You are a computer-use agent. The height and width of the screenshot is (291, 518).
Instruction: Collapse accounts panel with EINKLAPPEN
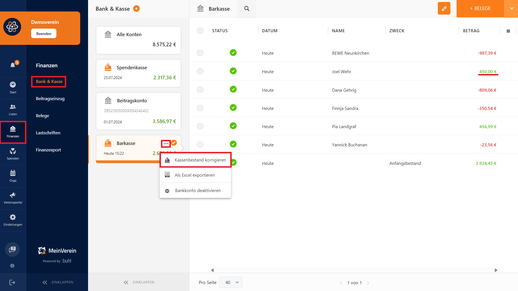[x=139, y=282]
